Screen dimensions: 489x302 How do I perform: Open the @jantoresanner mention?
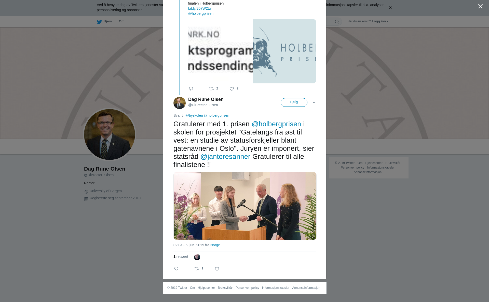225,157
